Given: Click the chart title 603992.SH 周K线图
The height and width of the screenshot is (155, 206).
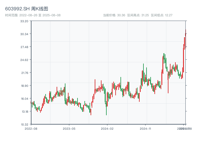Looking at the screenshot, I should [x=27, y=9].
